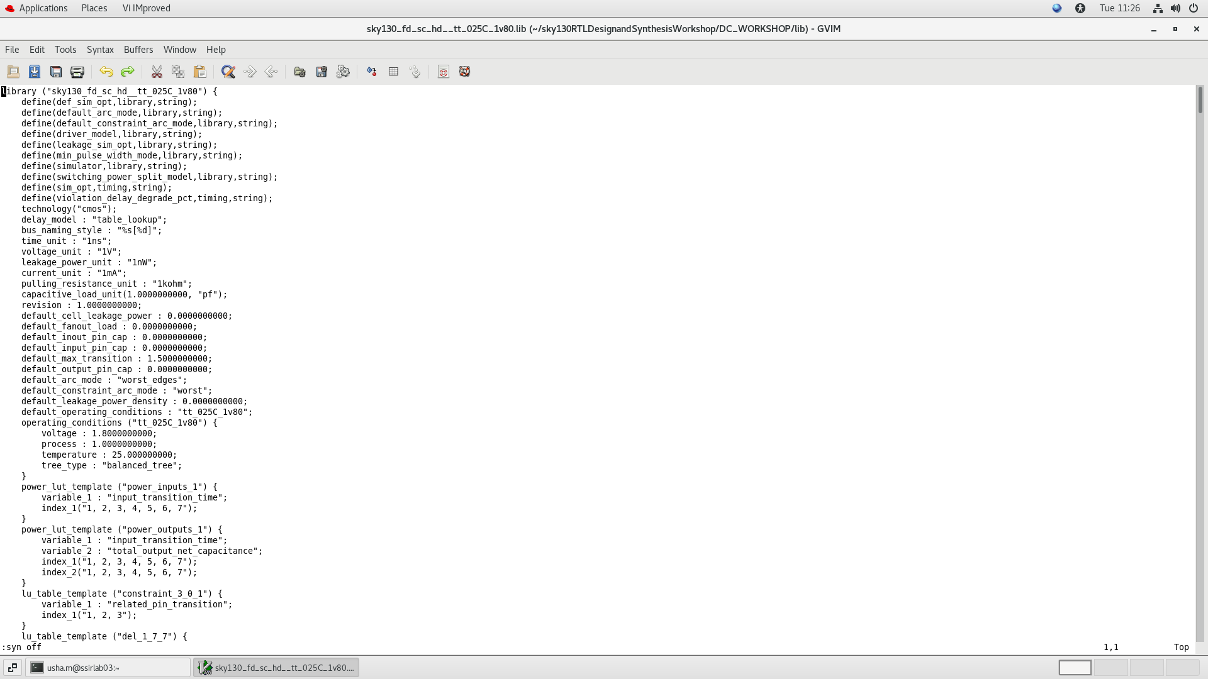The image size is (1208, 679).
Task: Click the Undo arrow icon
Action: (x=106, y=72)
